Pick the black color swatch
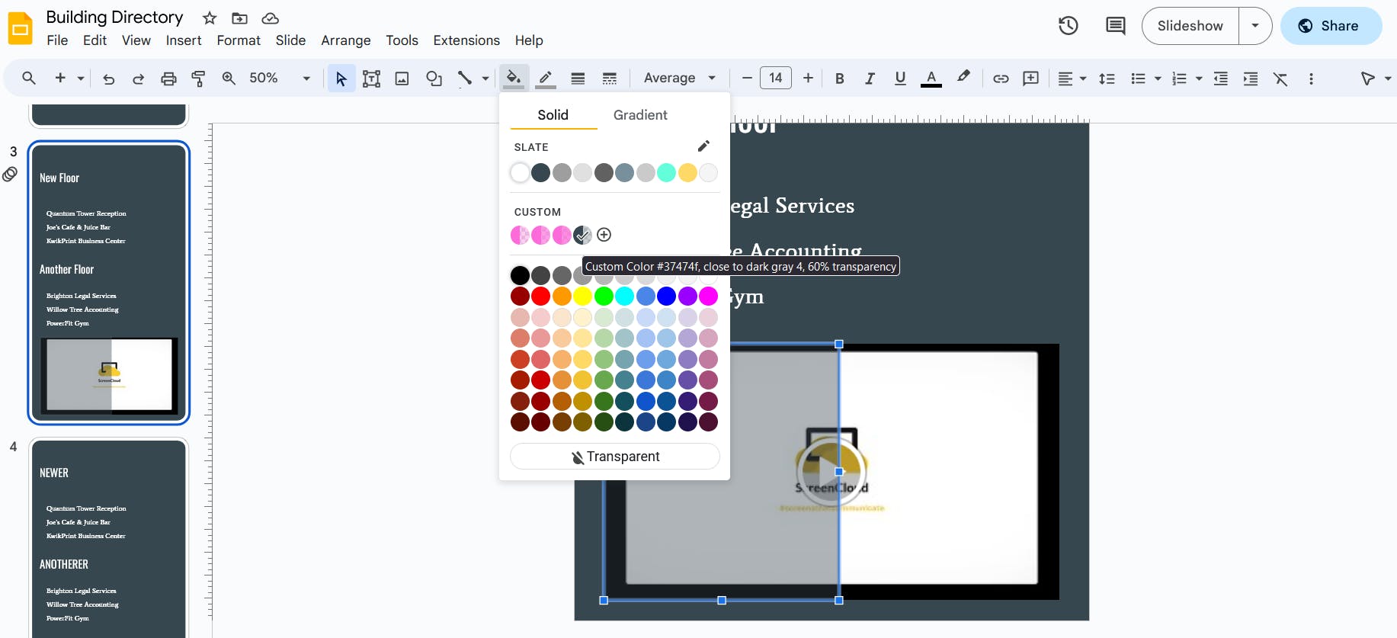1397x638 pixels. click(520, 275)
